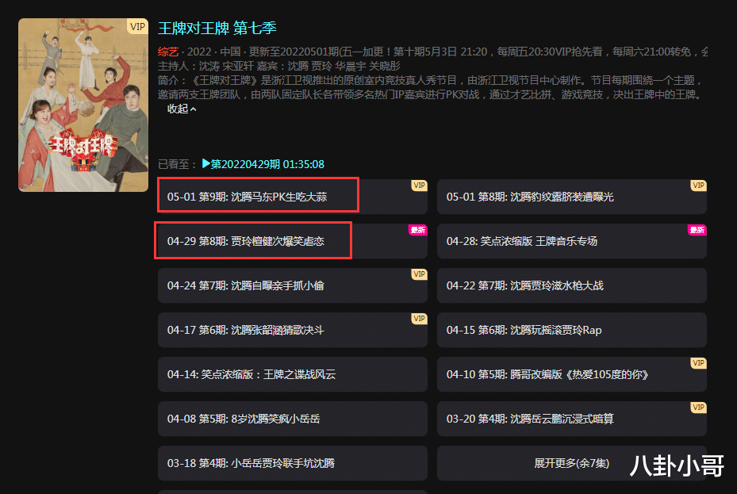Collapse the description with 收起
This screenshot has width=737, height=494.
point(182,109)
